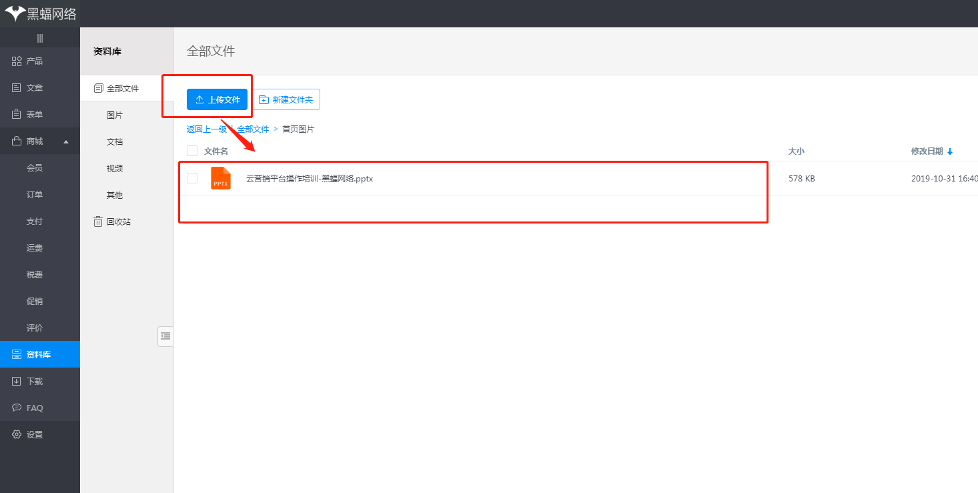Toggle the select-all checkbox beside 文件名

(192, 151)
